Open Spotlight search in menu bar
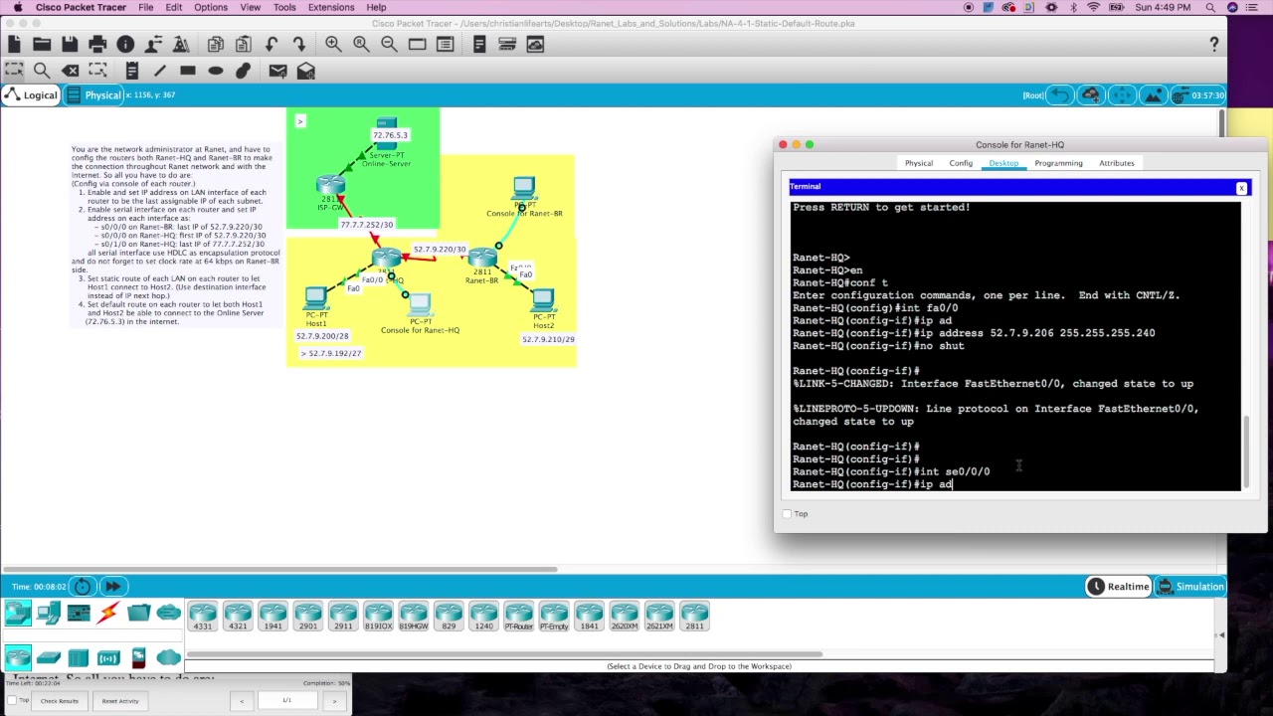 pyautogui.click(x=1210, y=7)
